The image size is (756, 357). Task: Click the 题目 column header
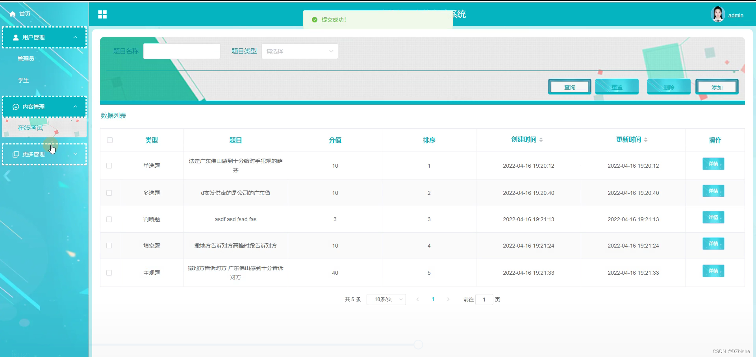pyautogui.click(x=235, y=140)
